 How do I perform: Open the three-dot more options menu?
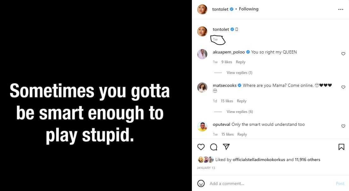(x=340, y=9)
